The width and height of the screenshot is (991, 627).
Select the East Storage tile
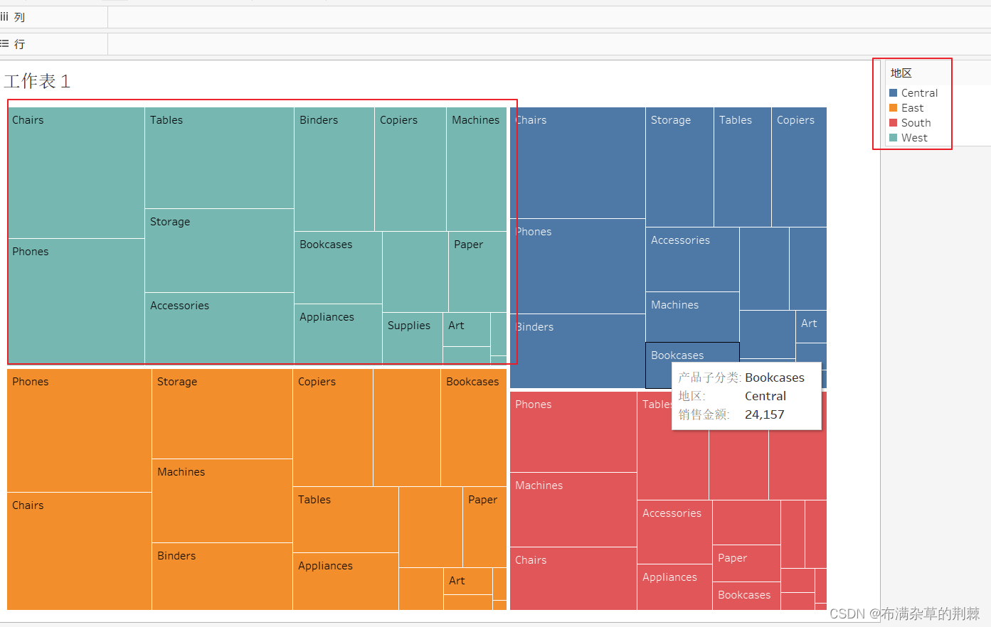coord(222,414)
